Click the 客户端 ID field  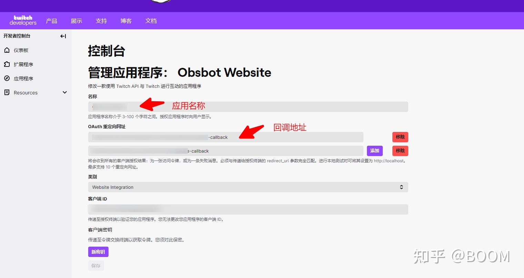pyautogui.click(x=248, y=209)
